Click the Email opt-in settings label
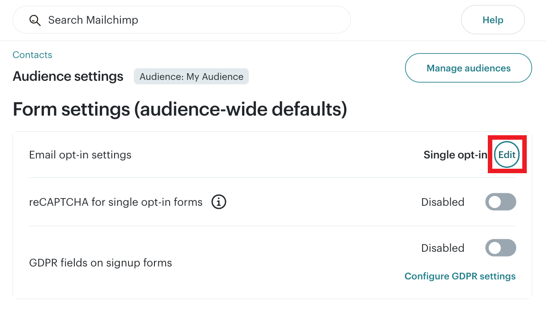 point(80,155)
